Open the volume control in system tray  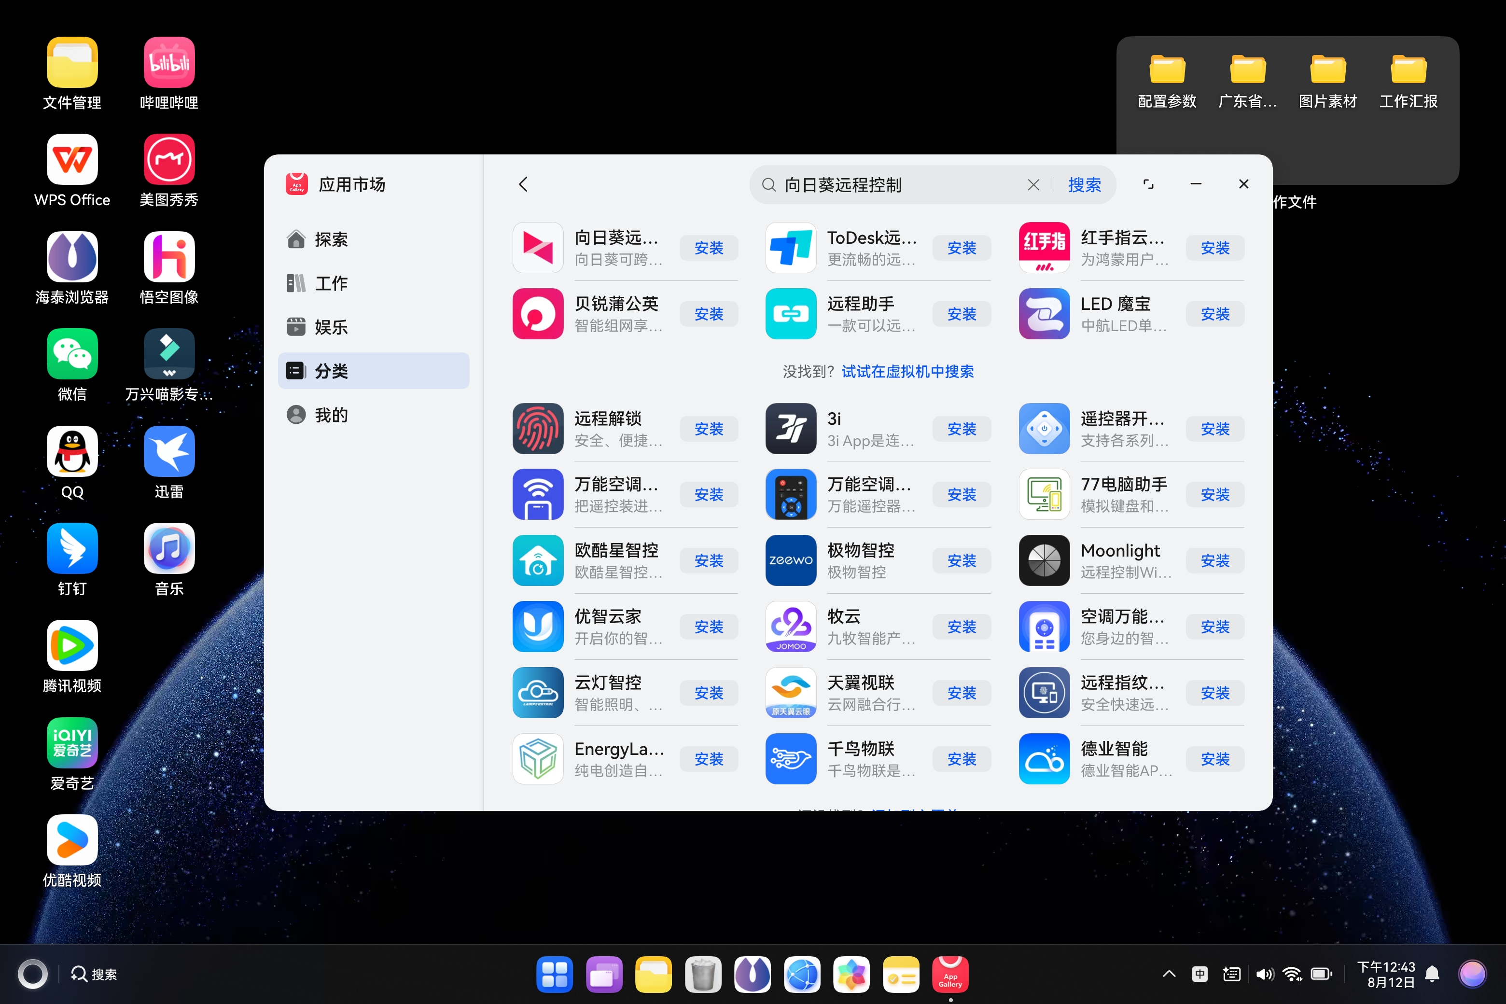pos(1264,974)
